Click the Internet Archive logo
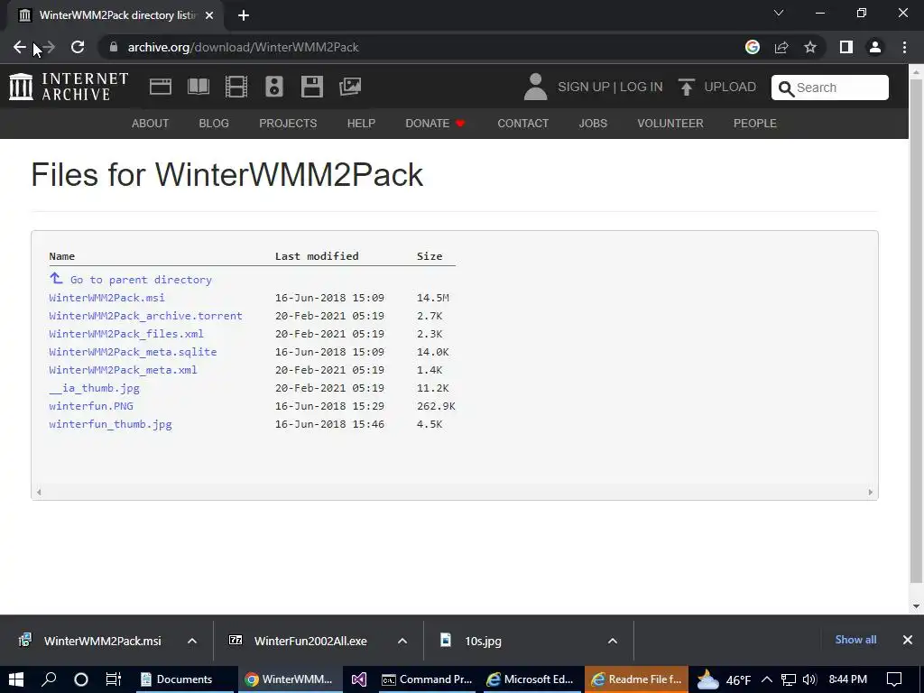Screen dimensions: 924x693 (69, 87)
